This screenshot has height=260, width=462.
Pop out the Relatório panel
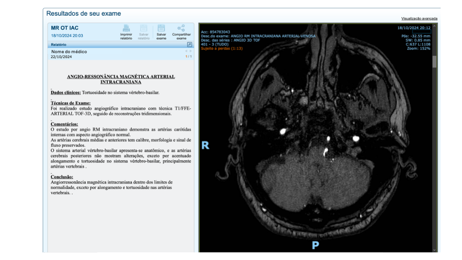coord(190,44)
